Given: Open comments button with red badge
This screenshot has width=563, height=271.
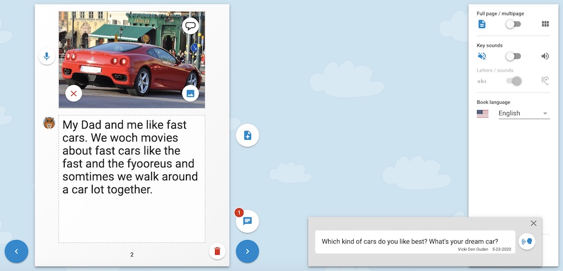Looking at the screenshot, I should 247,221.
